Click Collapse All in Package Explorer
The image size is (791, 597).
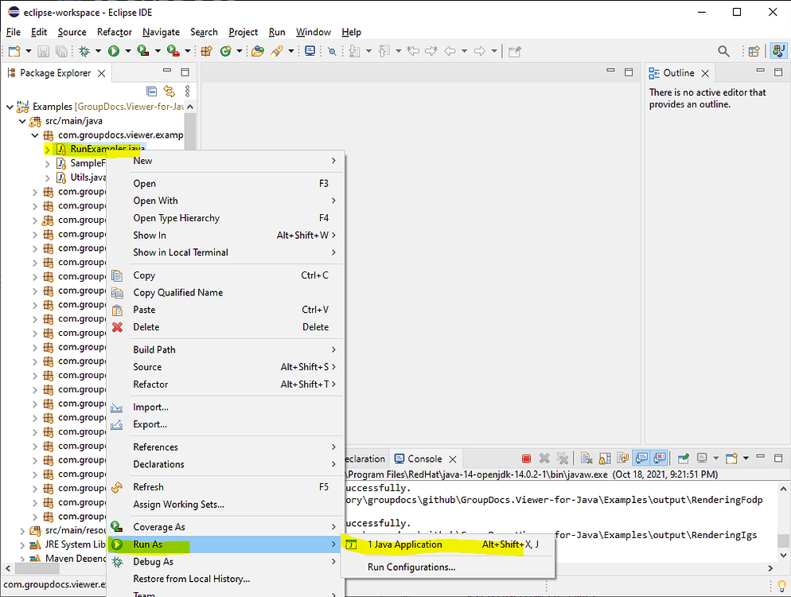pos(151,91)
